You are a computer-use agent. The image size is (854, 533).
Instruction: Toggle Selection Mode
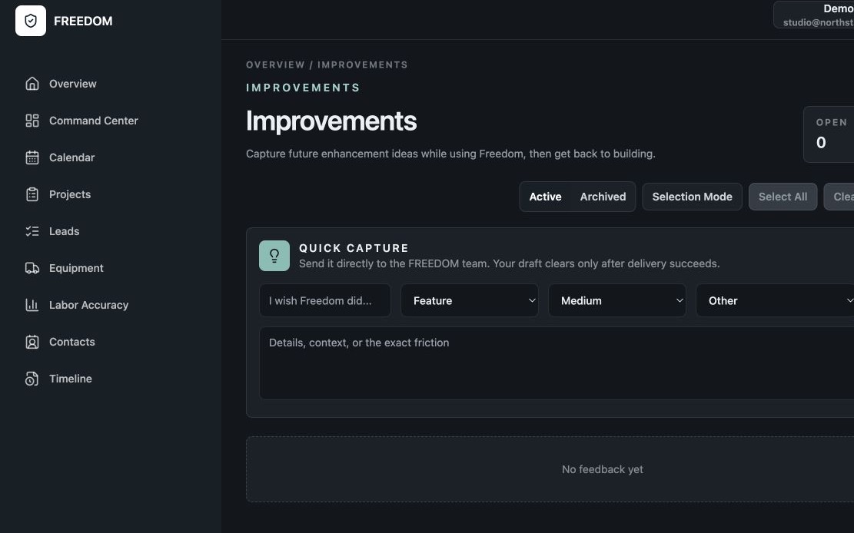click(692, 197)
